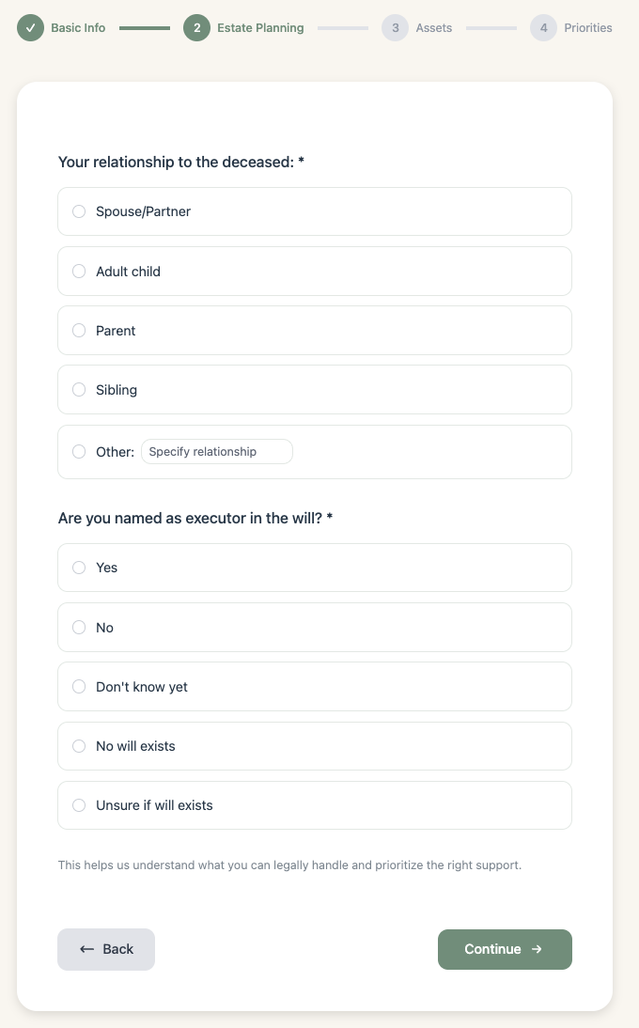639x1028 pixels.
Task: Click the Specify relationship input field
Action: (216, 451)
